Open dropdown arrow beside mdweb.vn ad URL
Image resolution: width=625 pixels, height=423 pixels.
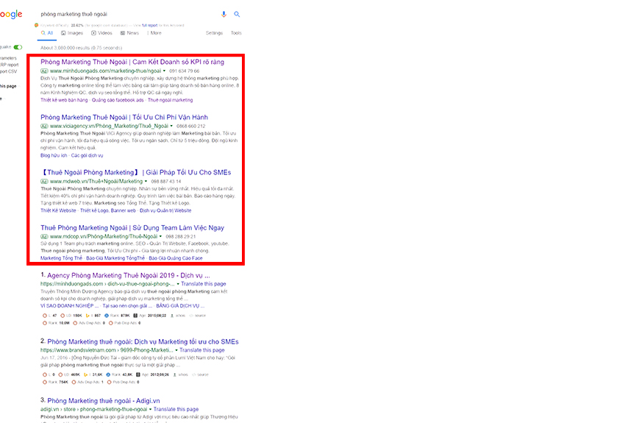coord(146,182)
